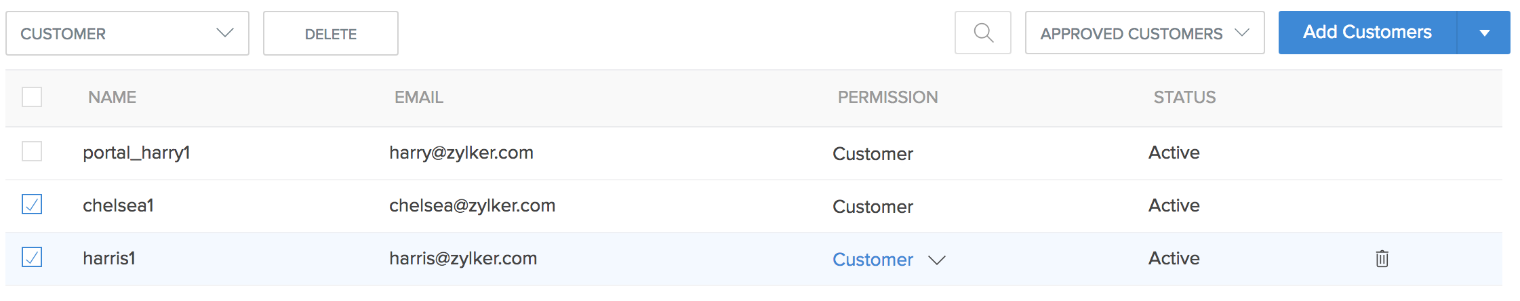The image size is (1520, 301).
Task: Click the chelsea@zylker.com email
Action: point(472,205)
